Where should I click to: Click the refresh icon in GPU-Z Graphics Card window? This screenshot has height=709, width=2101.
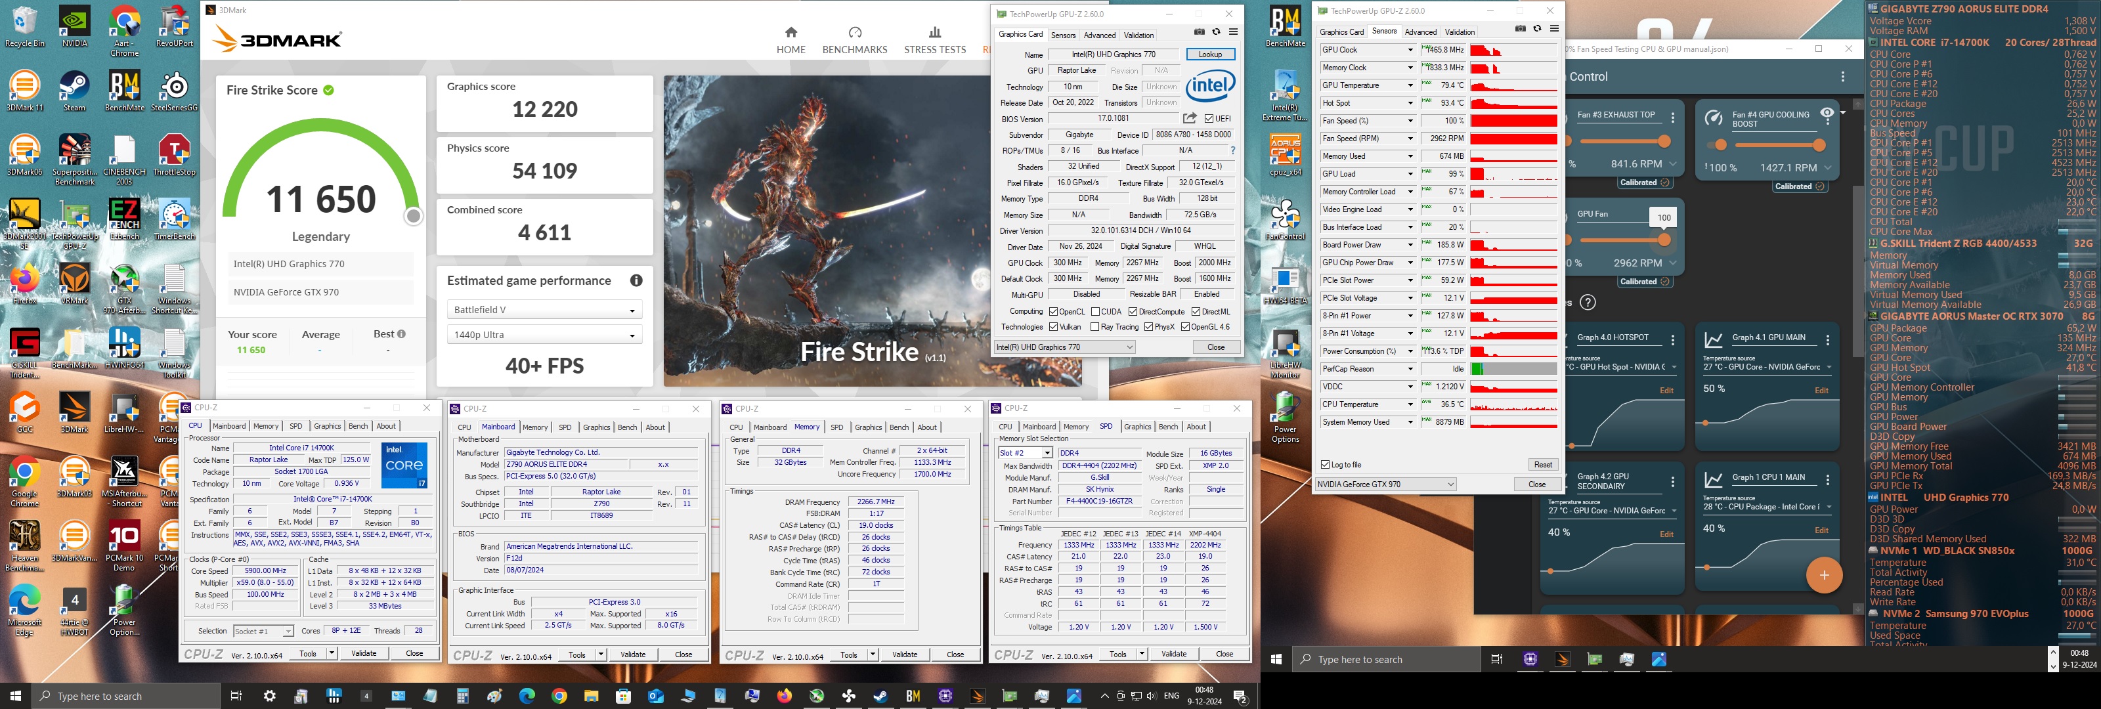pos(1216,32)
